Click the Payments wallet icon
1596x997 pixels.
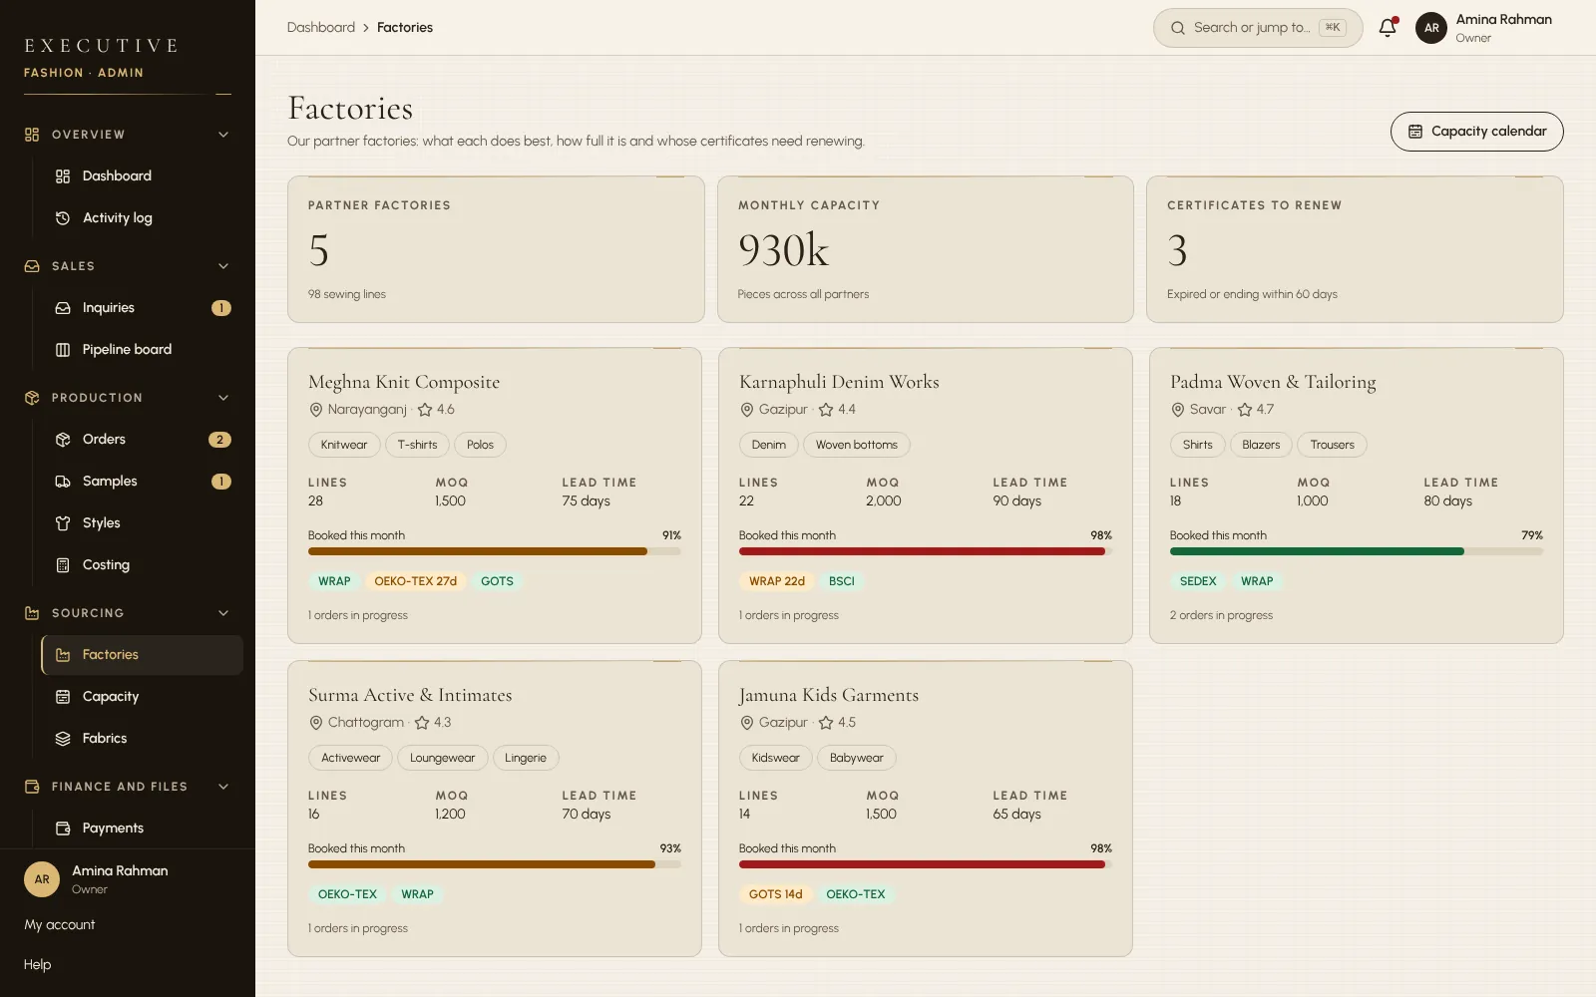tap(63, 829)
